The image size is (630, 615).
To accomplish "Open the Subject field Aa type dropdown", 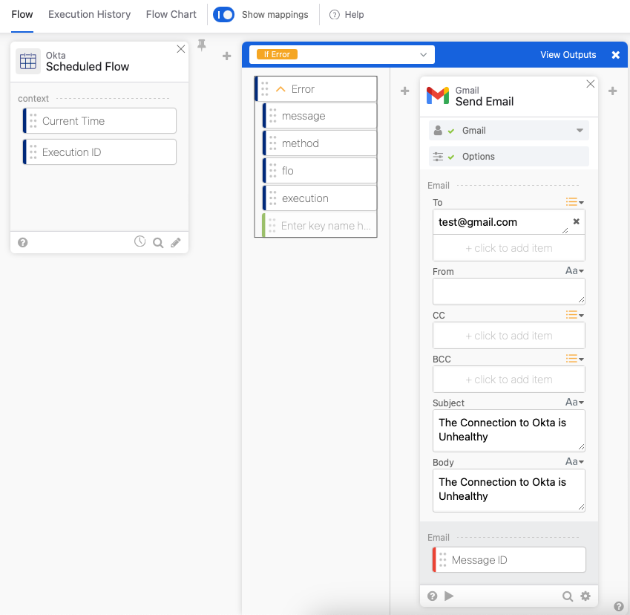I will 574,403.
